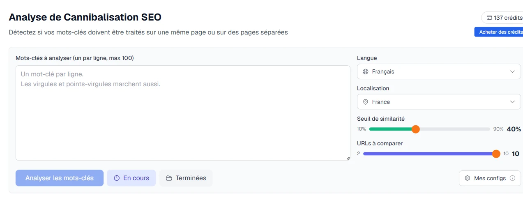The width and height of the screenshot is (523, 202).
Task: Click the subtitle starting with Détectez si vos mots-clés
Action: (x=148, y=32)
